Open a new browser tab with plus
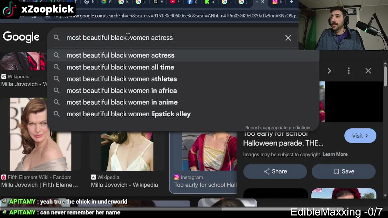 (x=291, y=2)
